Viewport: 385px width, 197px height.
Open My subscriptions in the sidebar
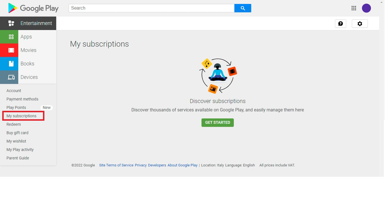[21, 116]
